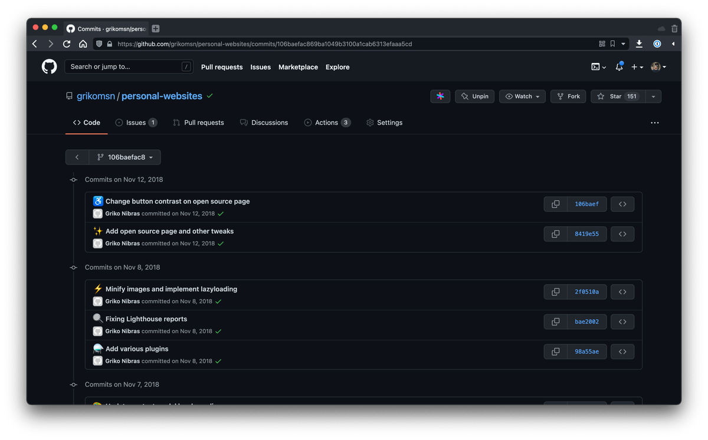Switch to the Code tab

click(x=87, y=123)
